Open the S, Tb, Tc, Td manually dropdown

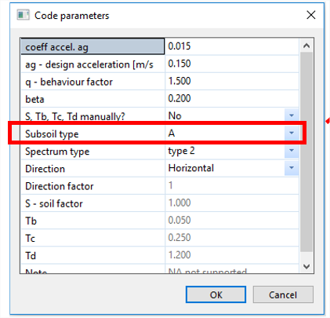[292, 115]
